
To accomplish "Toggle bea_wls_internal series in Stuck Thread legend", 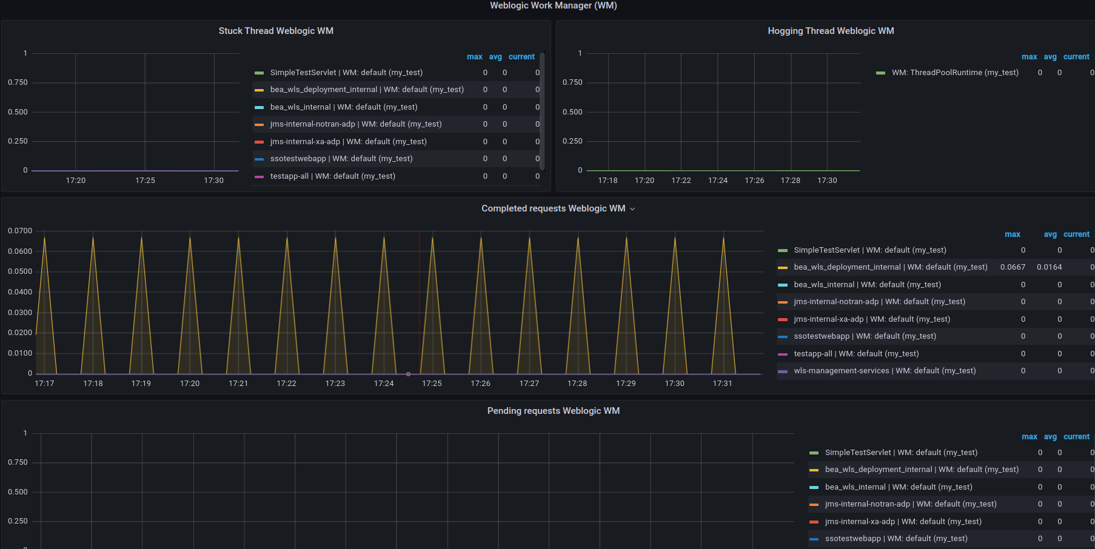I will (x=344, y=107).
